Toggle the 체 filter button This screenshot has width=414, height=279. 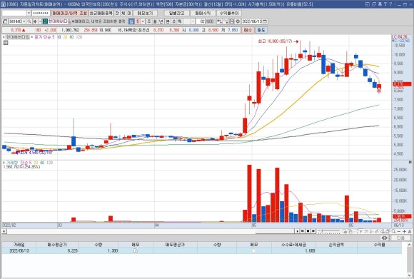click(123, 13)
